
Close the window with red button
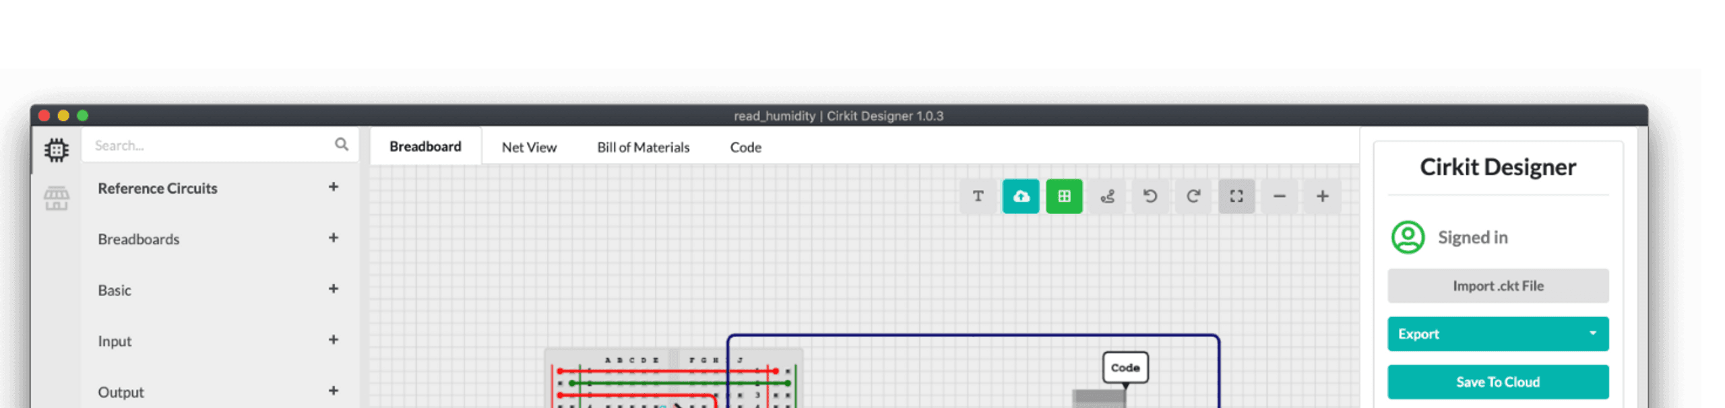point(44,115)
